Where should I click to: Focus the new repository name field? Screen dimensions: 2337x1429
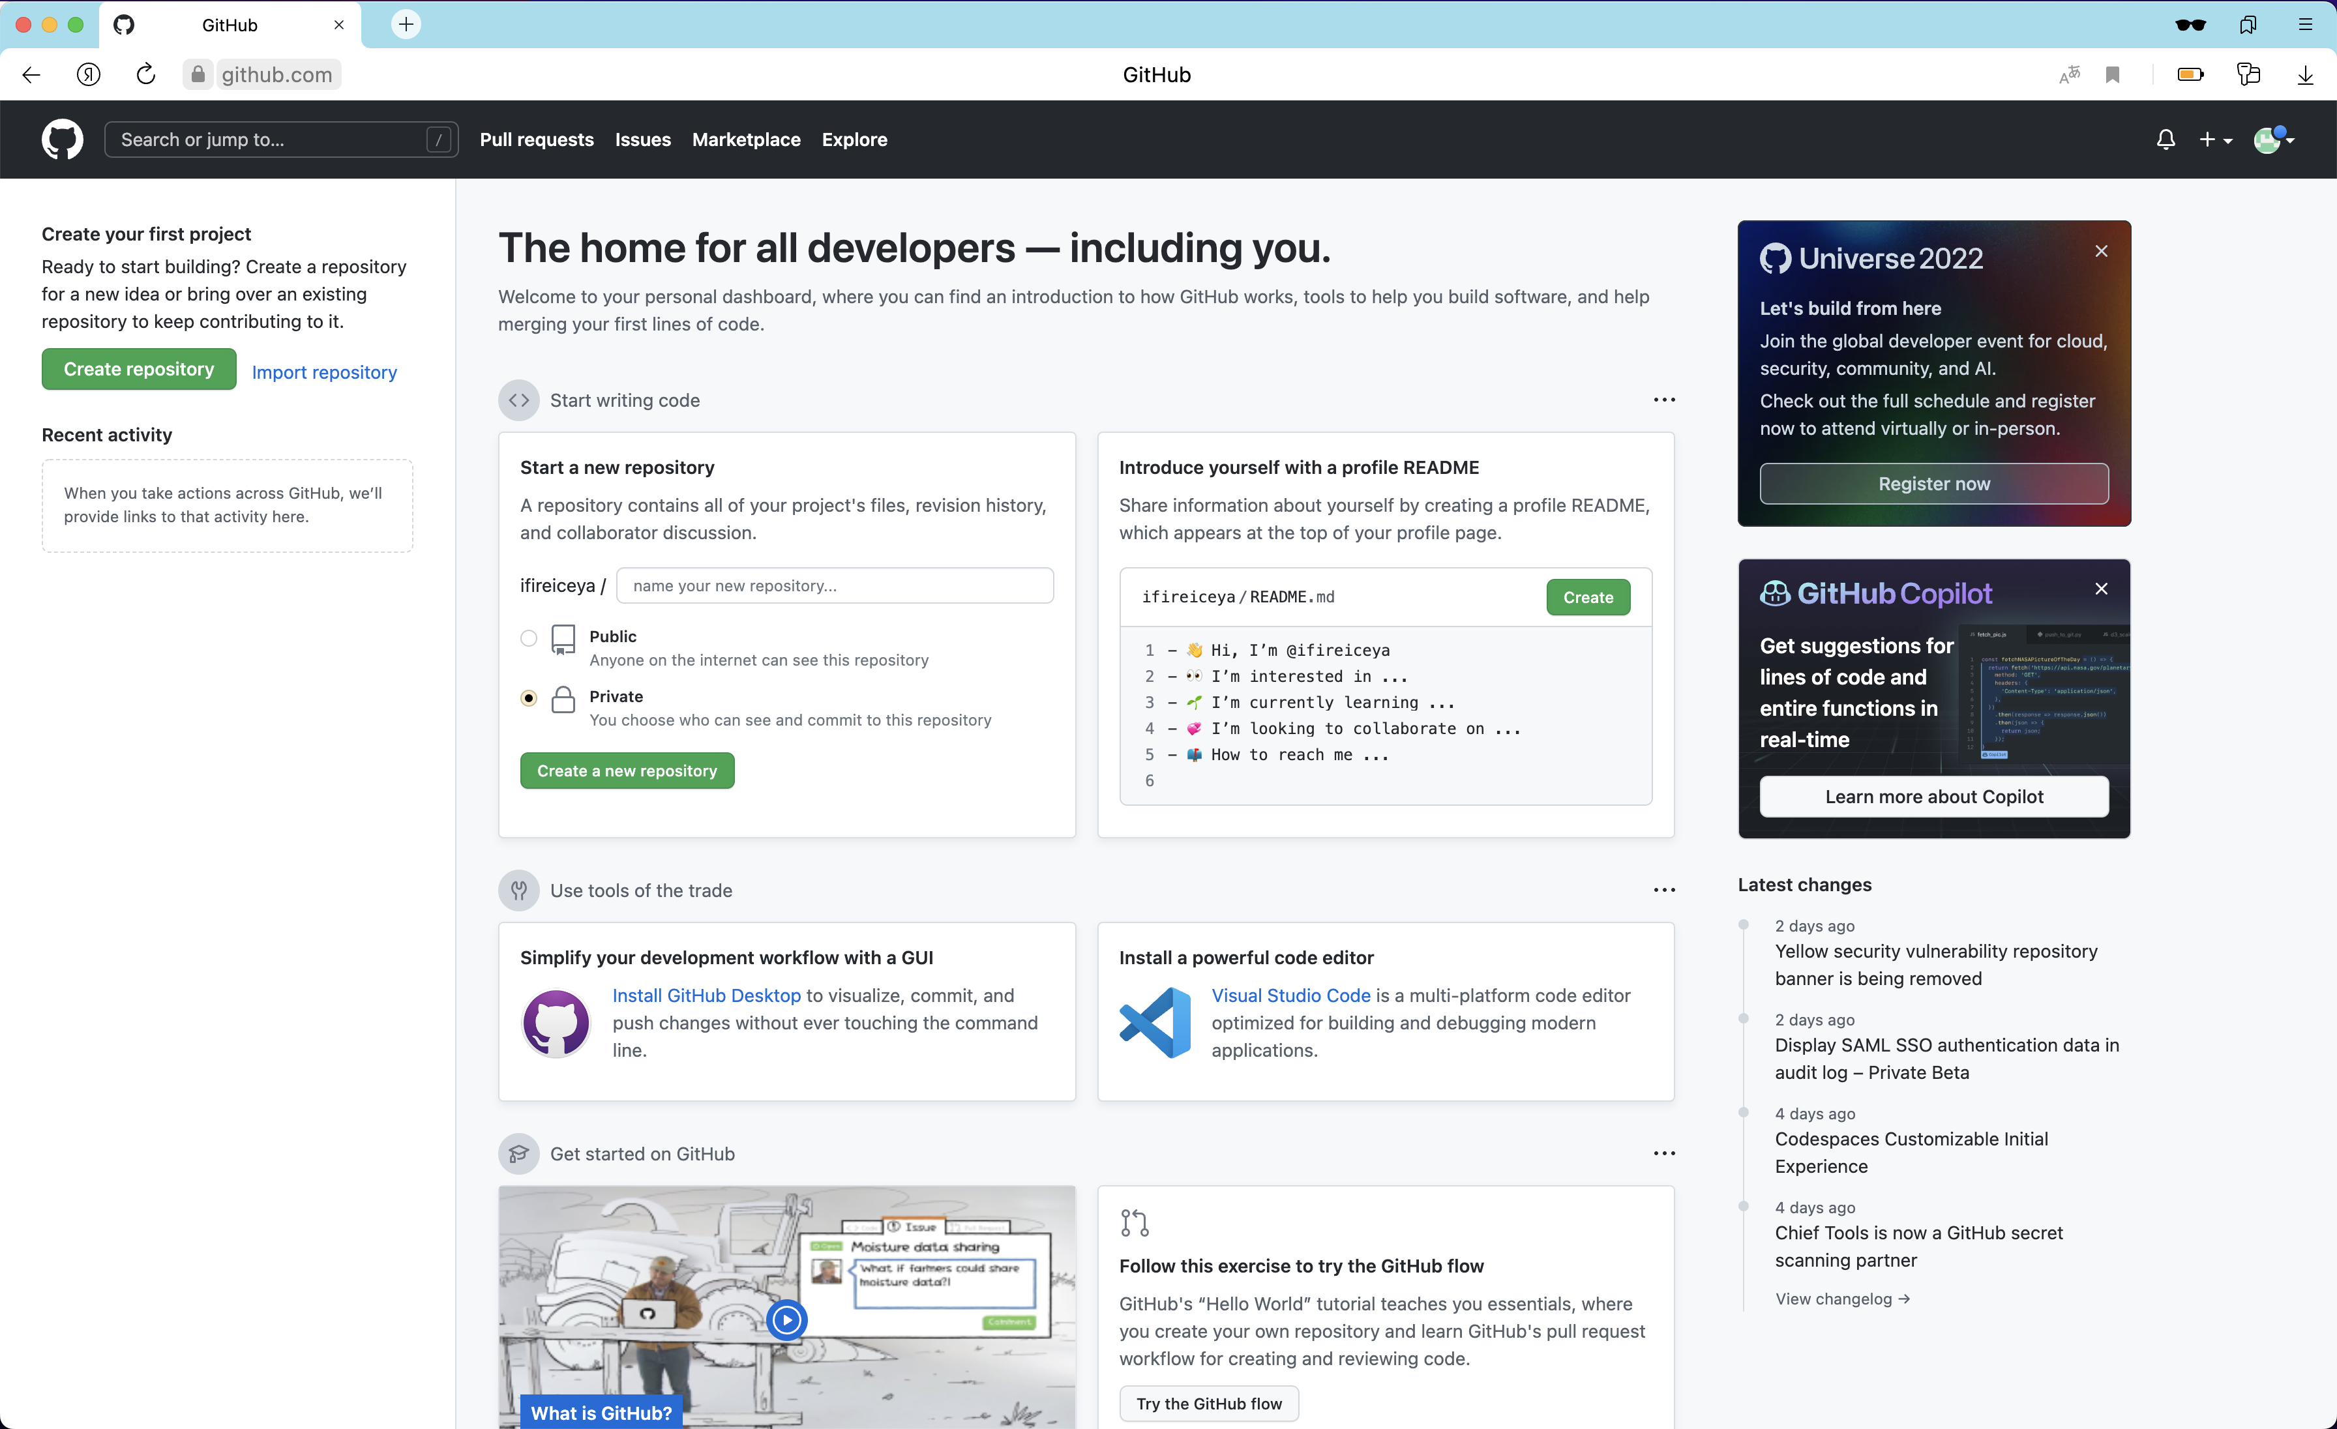835,585
